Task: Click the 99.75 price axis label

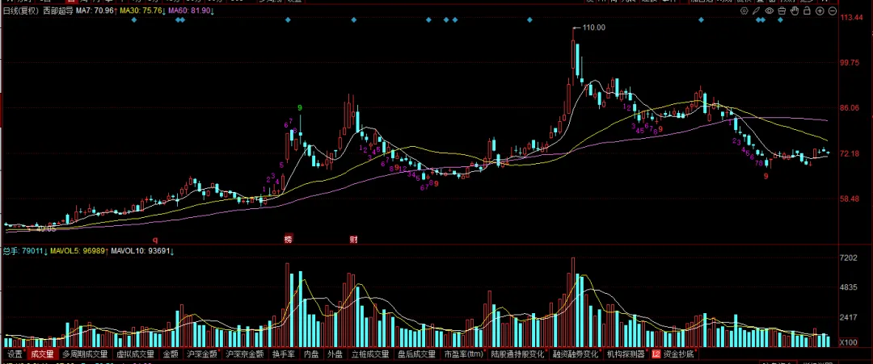Action: tap(850, 63)
